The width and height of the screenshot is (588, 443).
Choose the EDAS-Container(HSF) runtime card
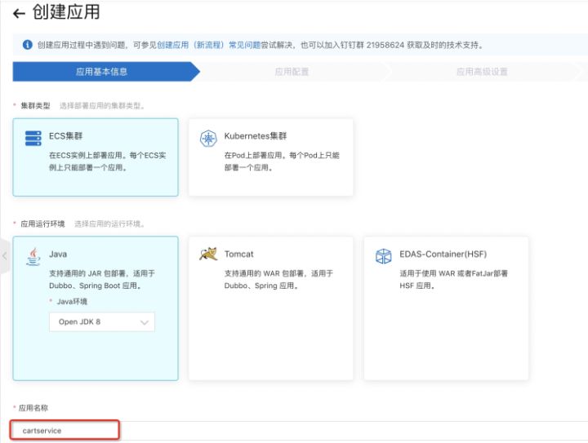point(446,308)
